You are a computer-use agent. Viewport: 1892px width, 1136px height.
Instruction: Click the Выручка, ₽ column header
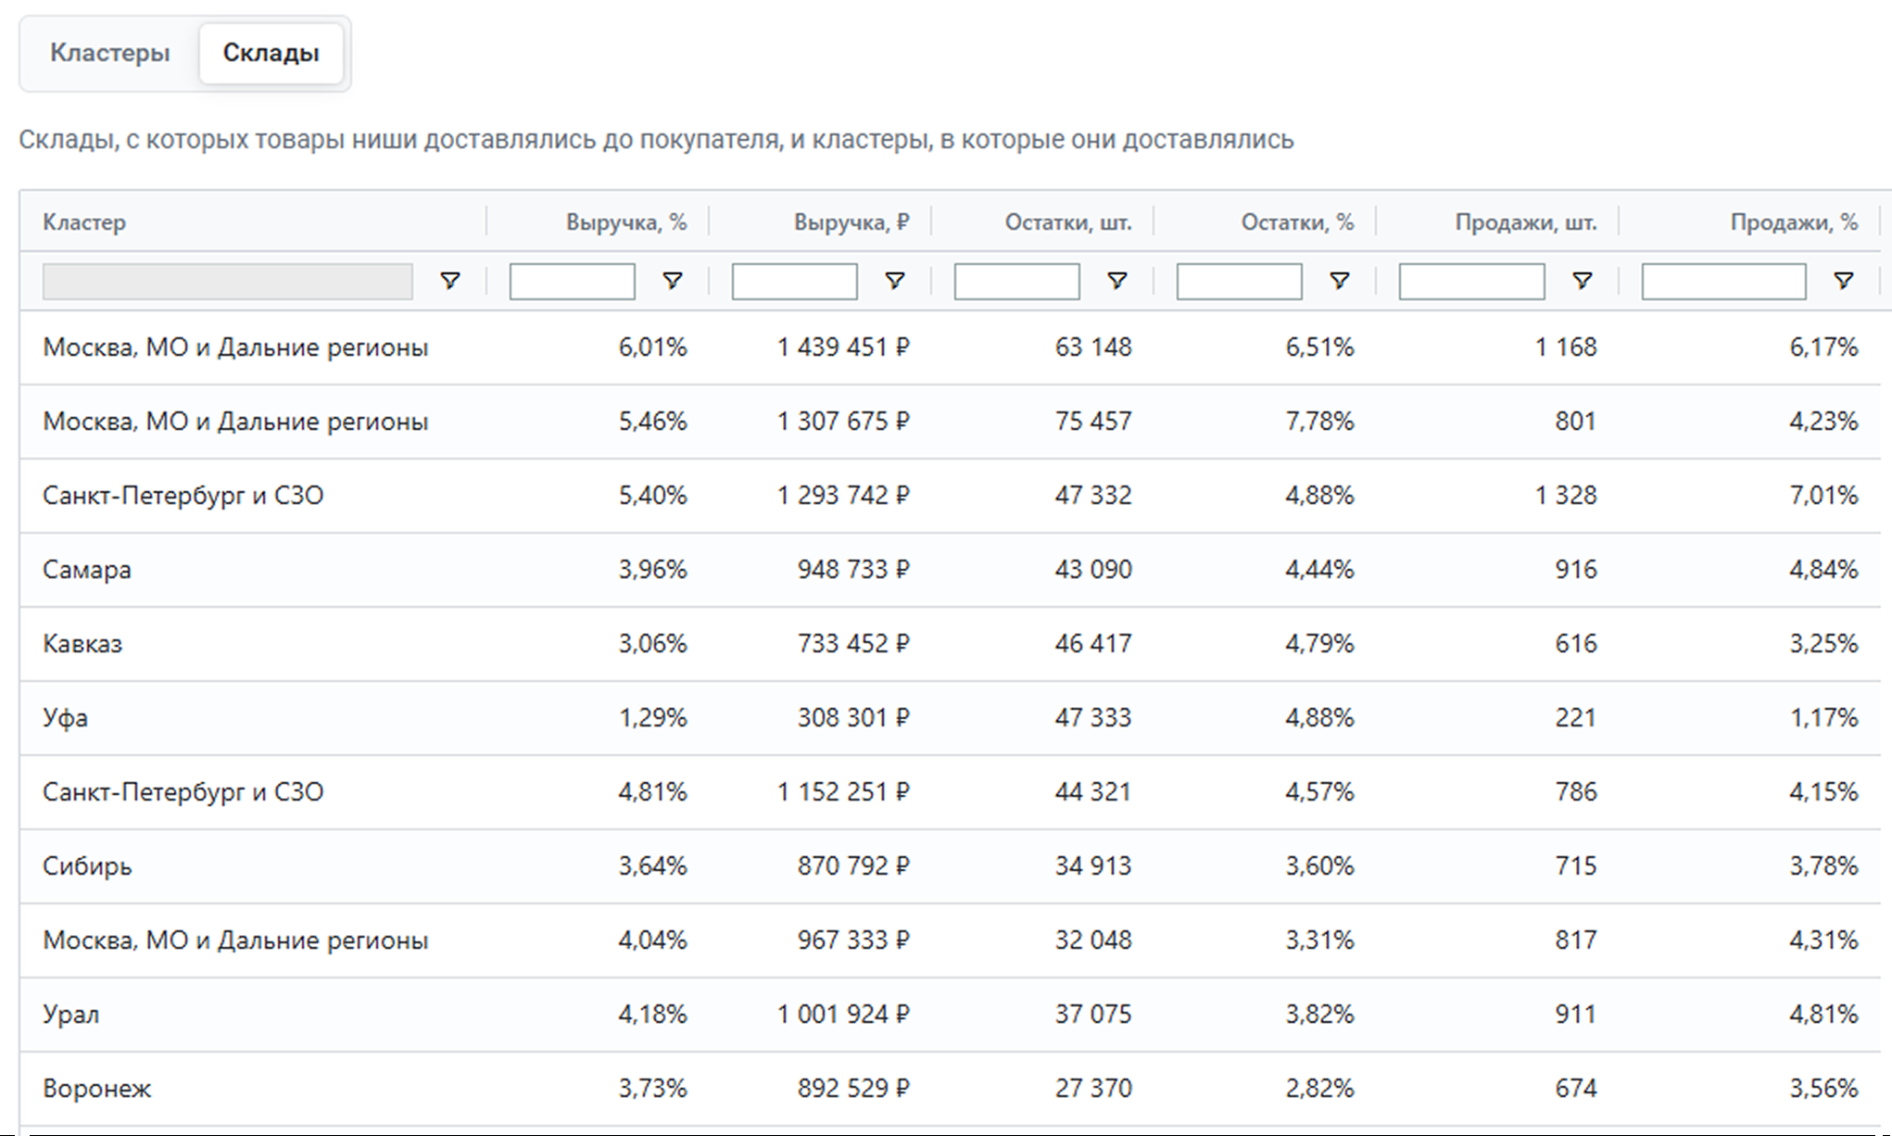coord(851,222)
